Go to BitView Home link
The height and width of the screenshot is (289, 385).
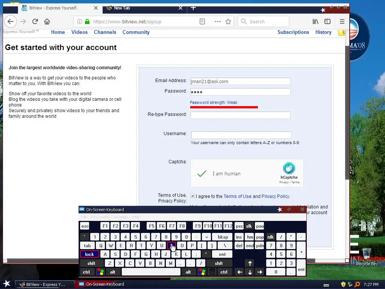[58, 32]
